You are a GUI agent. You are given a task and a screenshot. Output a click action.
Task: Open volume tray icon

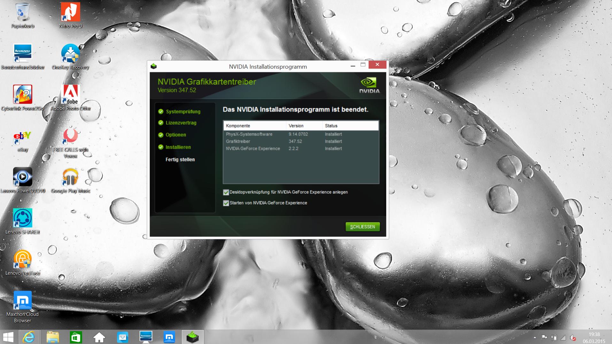pos(573,338)
